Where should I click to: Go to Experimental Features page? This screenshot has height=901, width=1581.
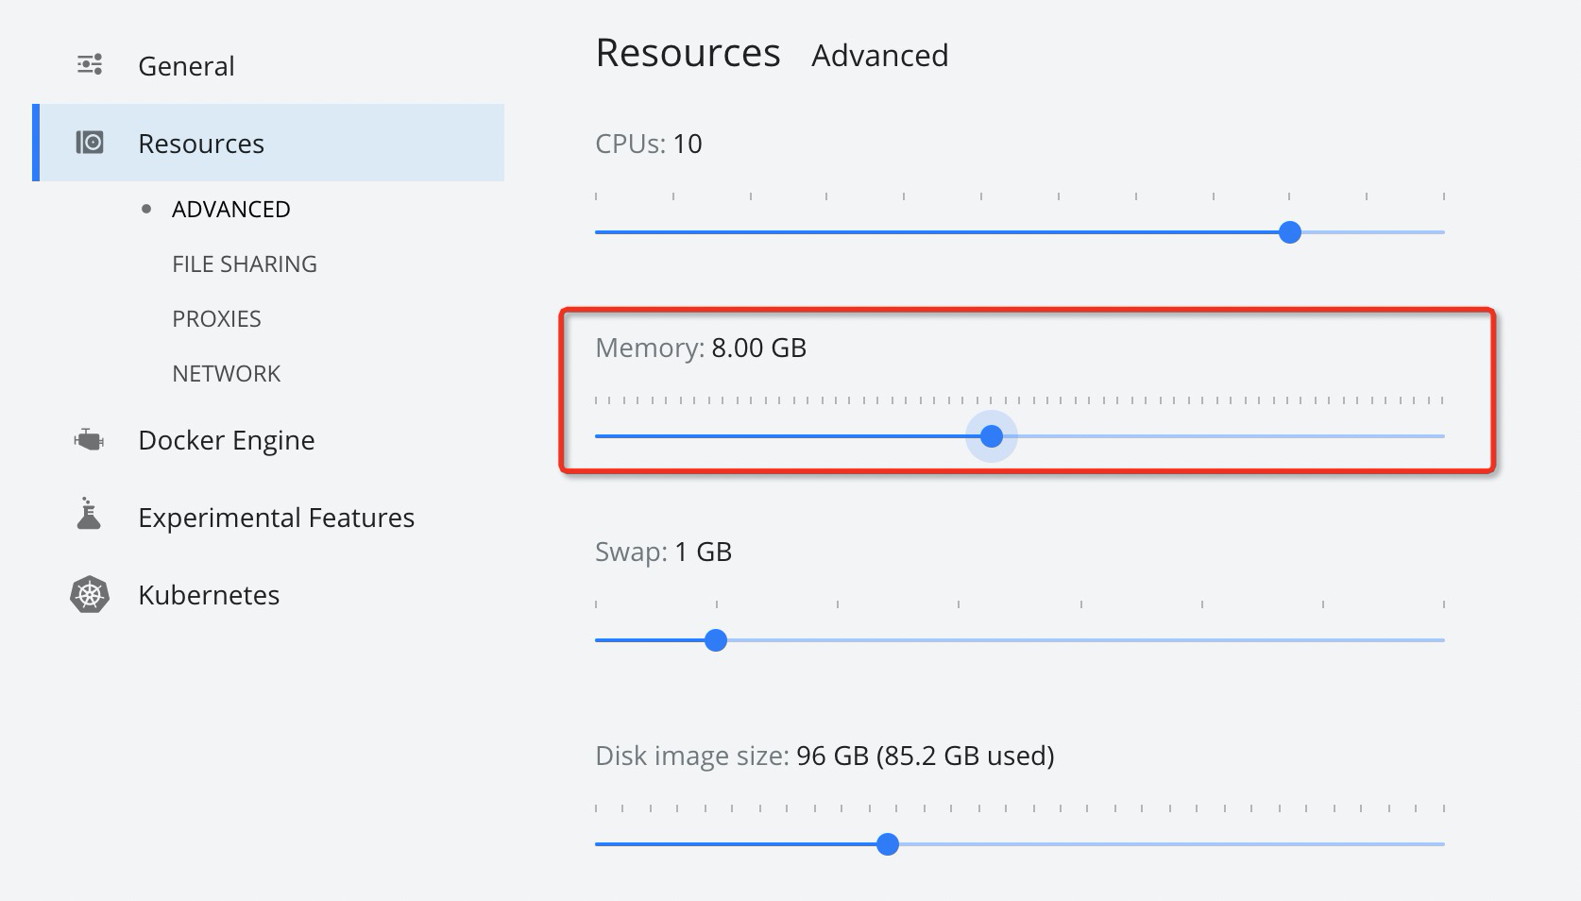[x=276, y=518]
